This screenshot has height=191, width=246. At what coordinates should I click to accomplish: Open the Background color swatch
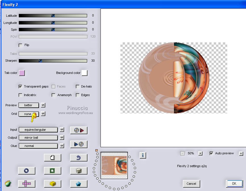(x=84, y=73)
